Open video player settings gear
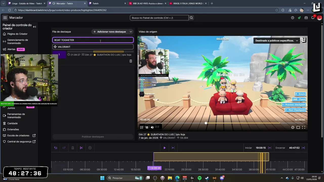This screenshot has width=324, height=182. click(293, 127)
